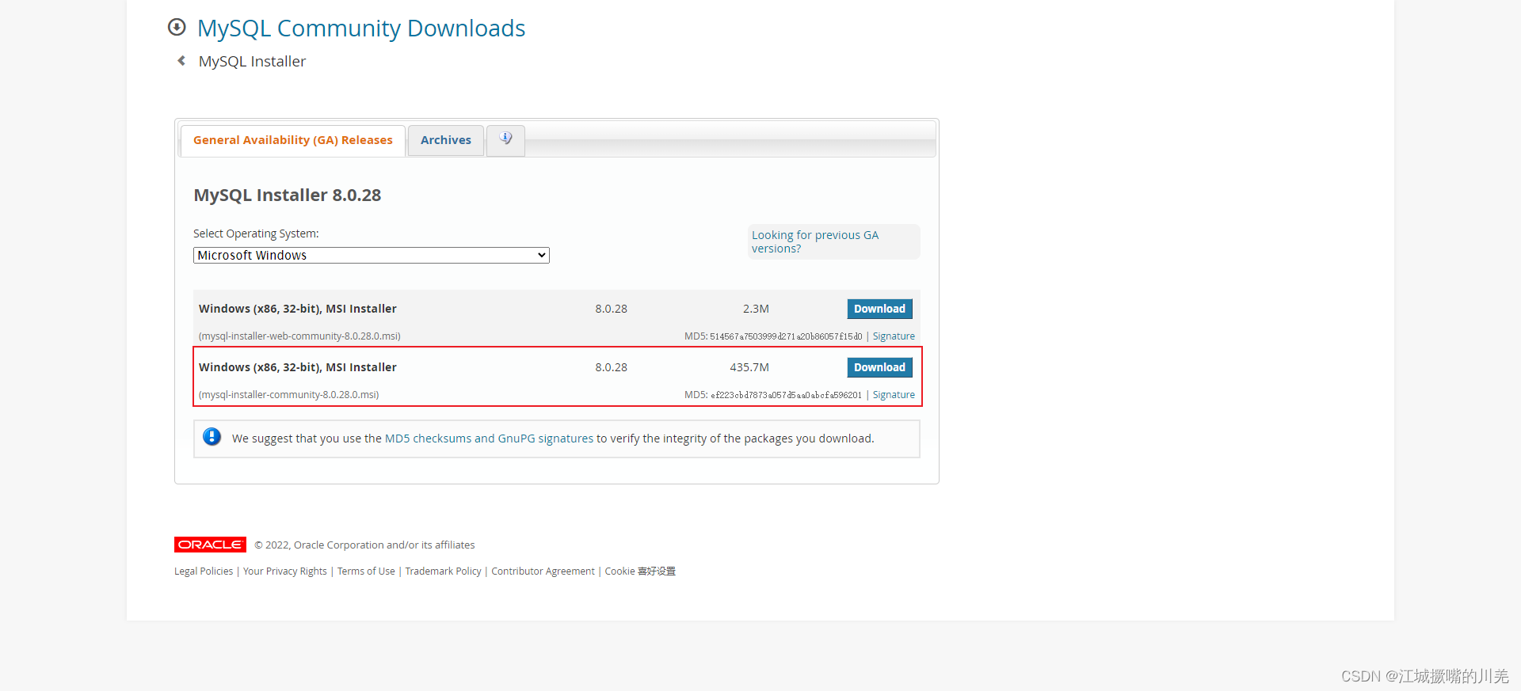Open Your Privacy Rights footer link
This screenshot has width=1521, height=691.
click(x=285, y=571)
